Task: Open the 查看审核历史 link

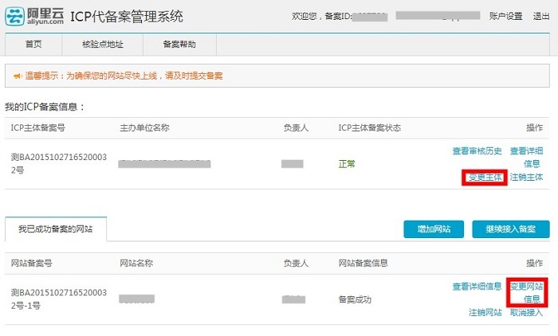Action: (x=477, y=150)
